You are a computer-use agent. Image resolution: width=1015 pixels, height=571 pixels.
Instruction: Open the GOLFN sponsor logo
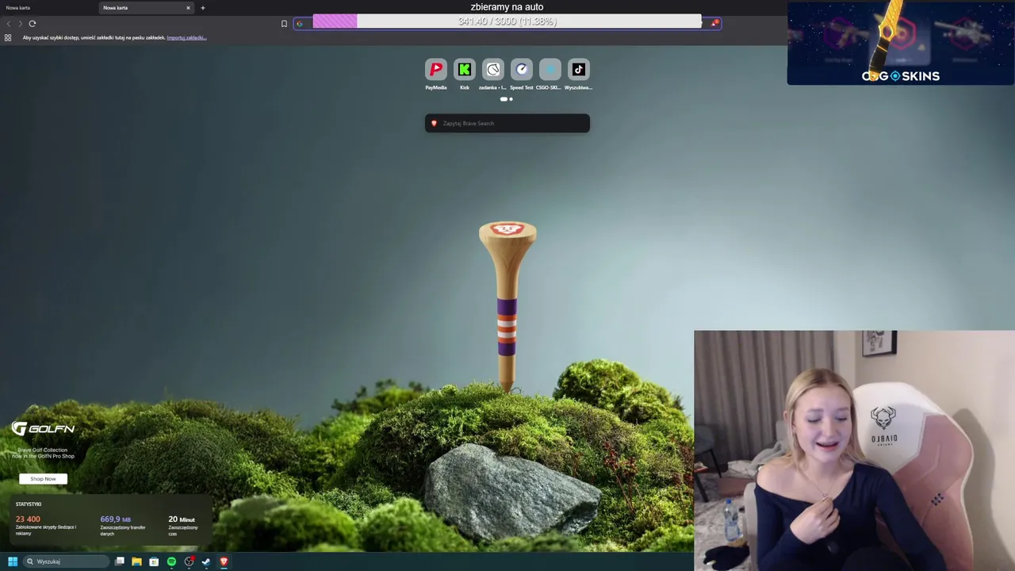tap(43, 429)
